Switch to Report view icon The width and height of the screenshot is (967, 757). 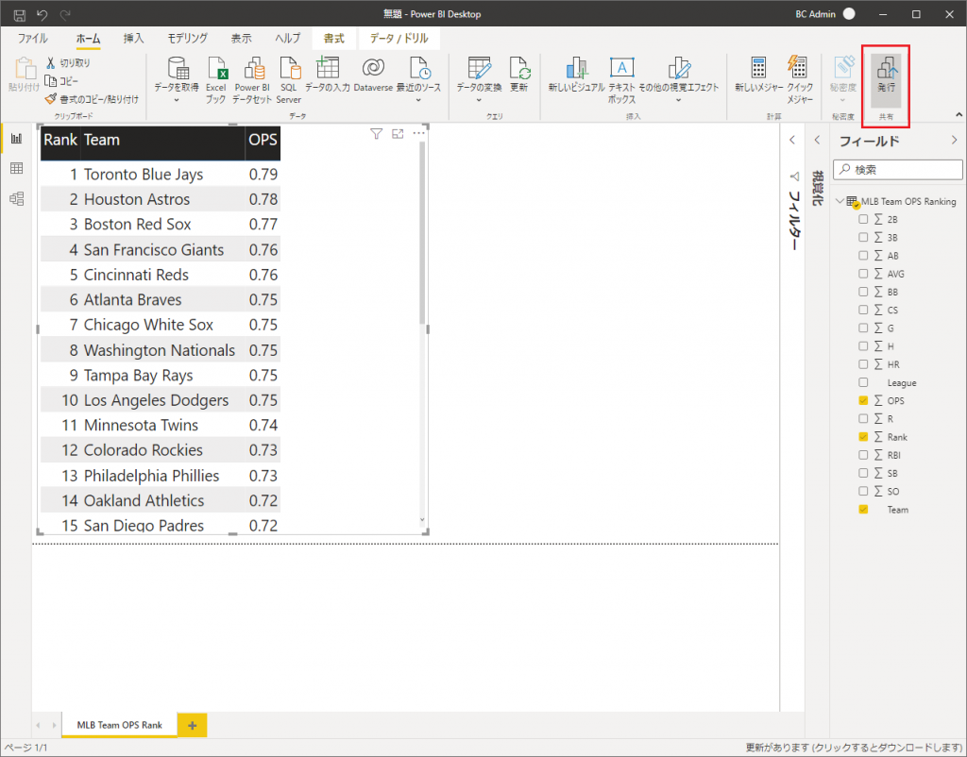17,139
